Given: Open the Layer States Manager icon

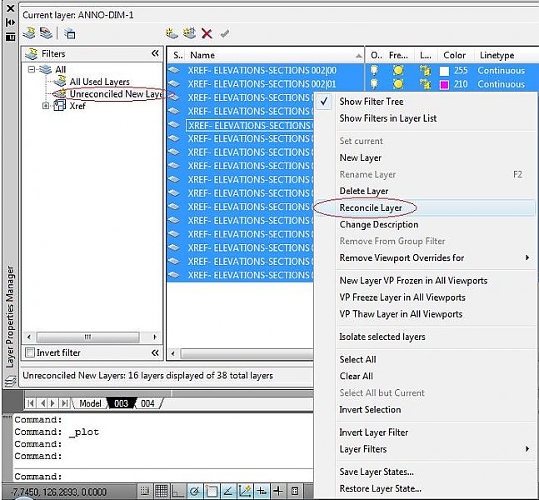Looking at the screenshot, I should [70, 33].
